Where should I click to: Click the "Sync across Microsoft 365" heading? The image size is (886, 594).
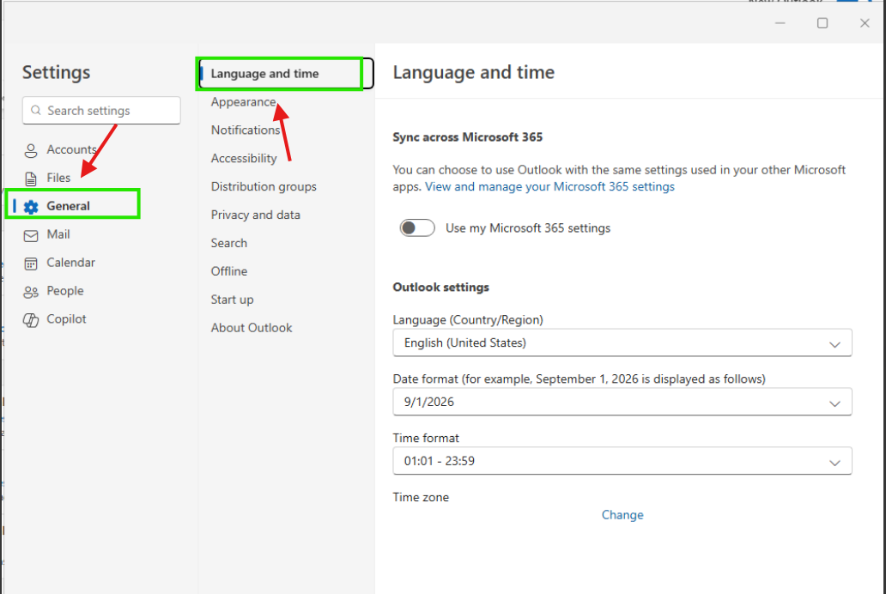[x=467, y=136]
